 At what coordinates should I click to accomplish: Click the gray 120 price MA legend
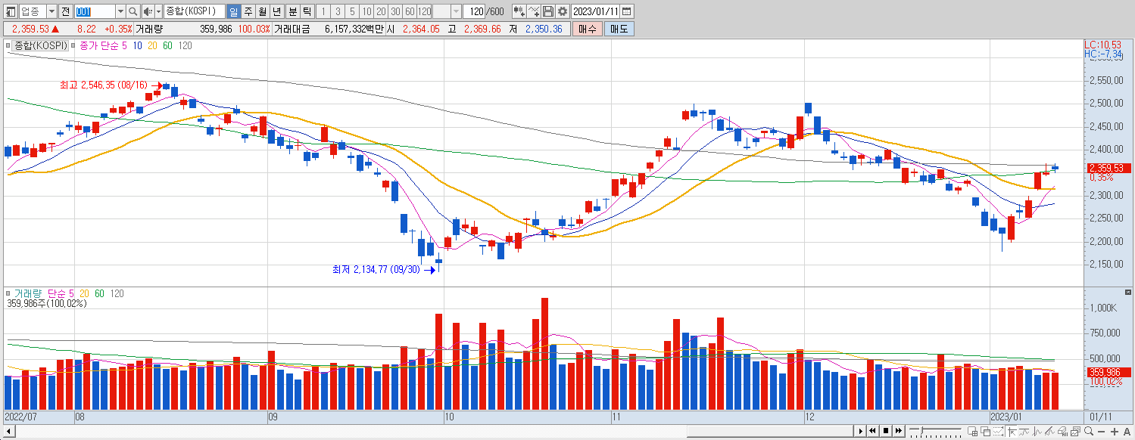pyautogui.click(x=185, y=46)
